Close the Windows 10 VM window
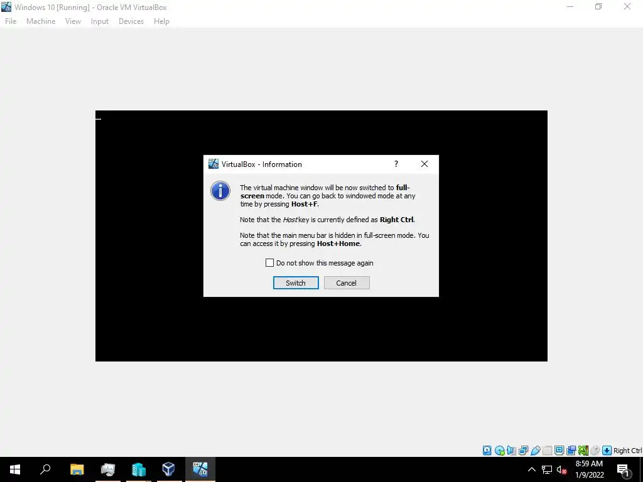 click(x=627, y=6)
